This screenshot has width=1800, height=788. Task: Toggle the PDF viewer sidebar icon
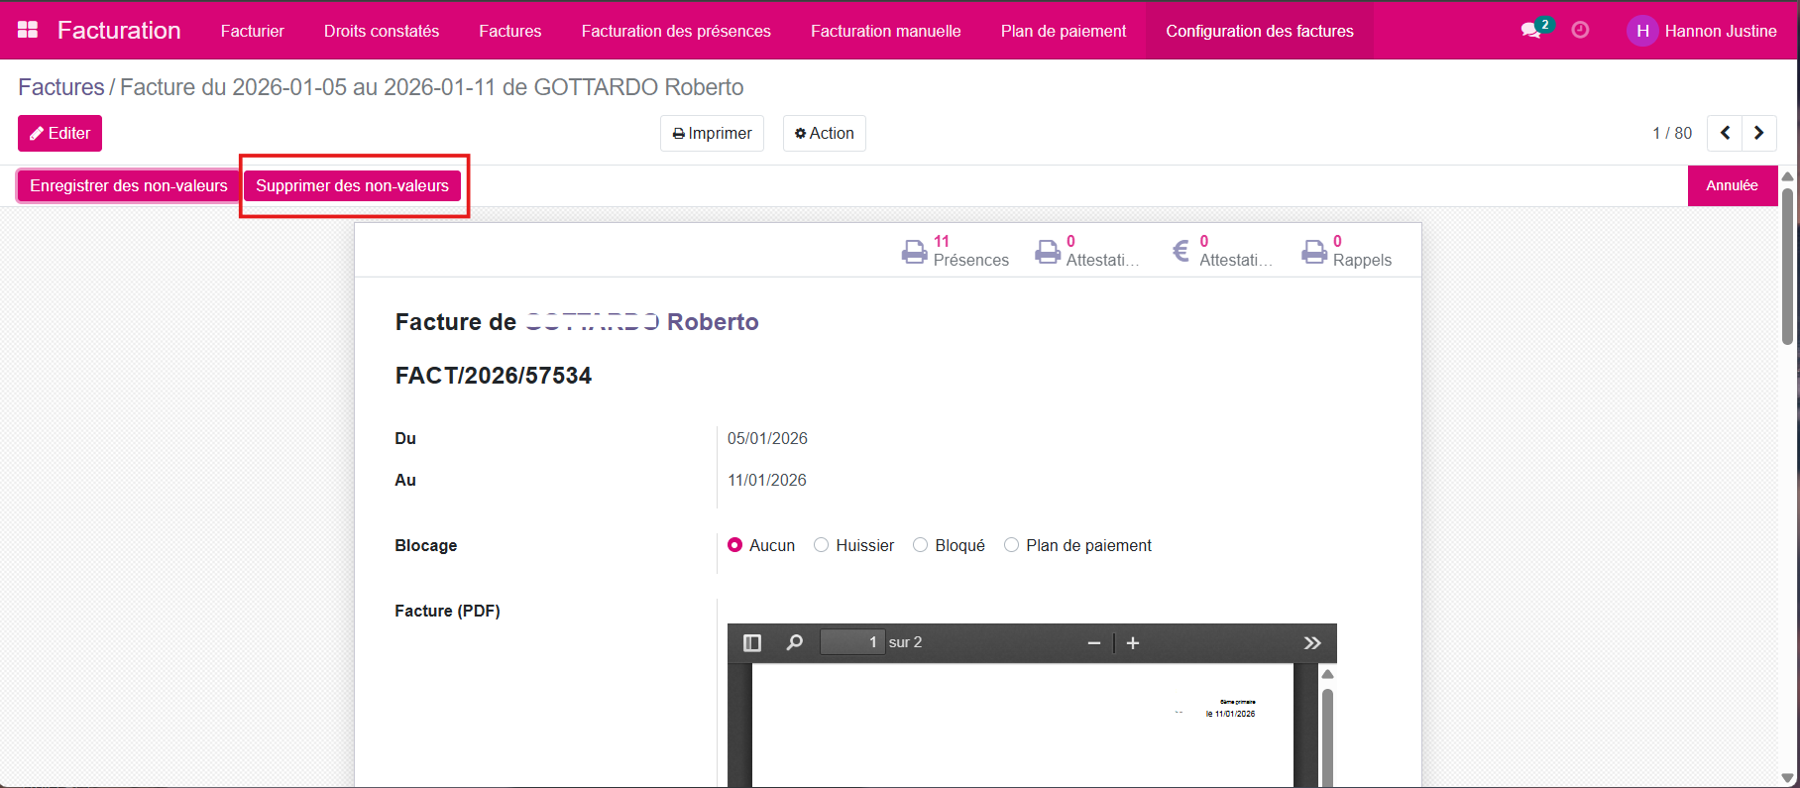[x=752, y=642]
